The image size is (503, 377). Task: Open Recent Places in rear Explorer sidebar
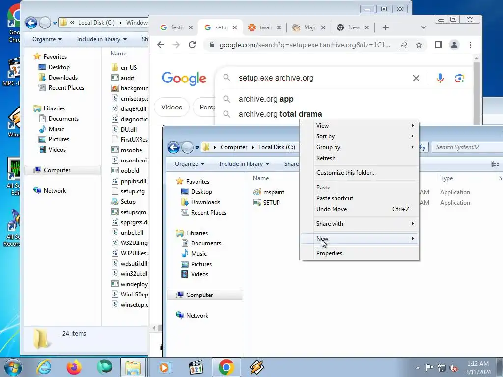point(61,88)
